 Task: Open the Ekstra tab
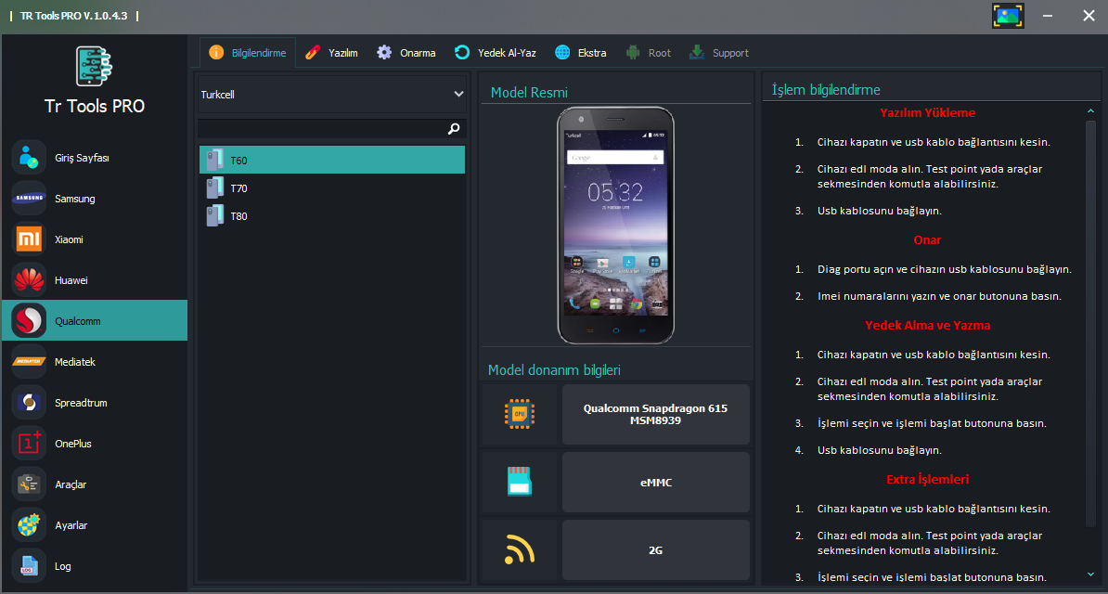click(581, 53)
